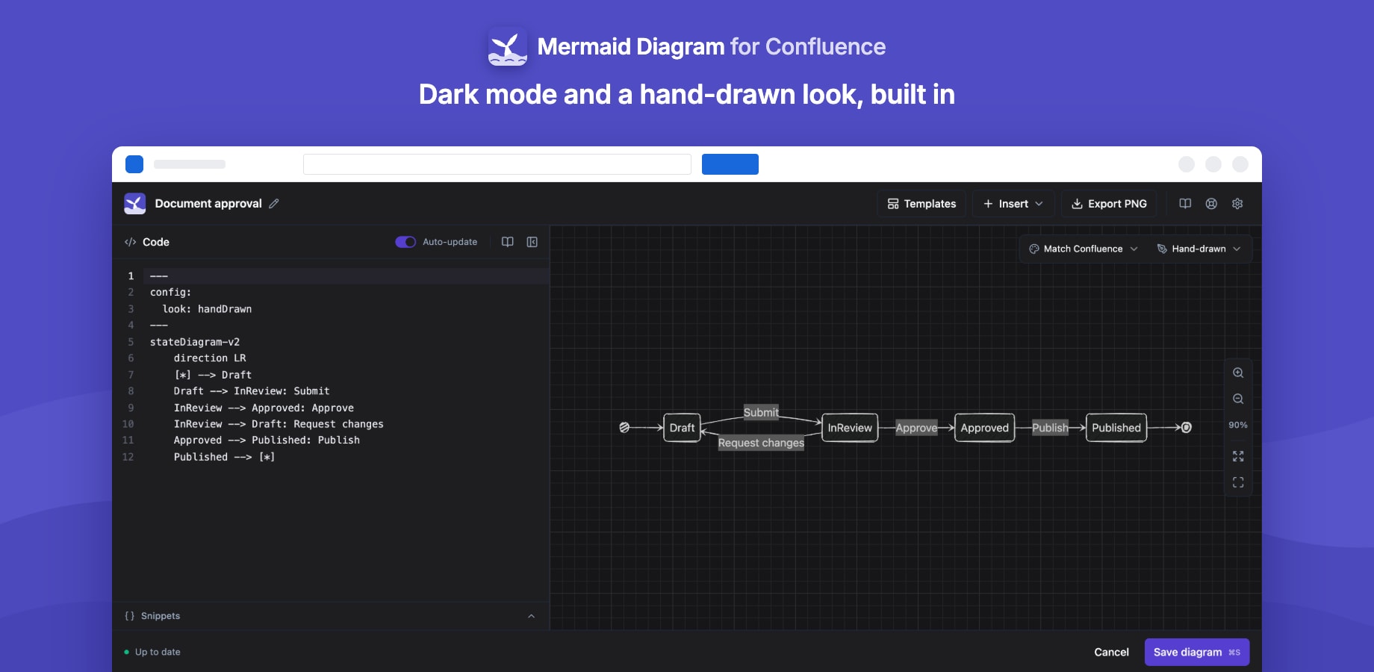Open the Match Confluence theme dropdown
The width and height of the screenshot is (1374, 672).
(x=1084, y=249)
